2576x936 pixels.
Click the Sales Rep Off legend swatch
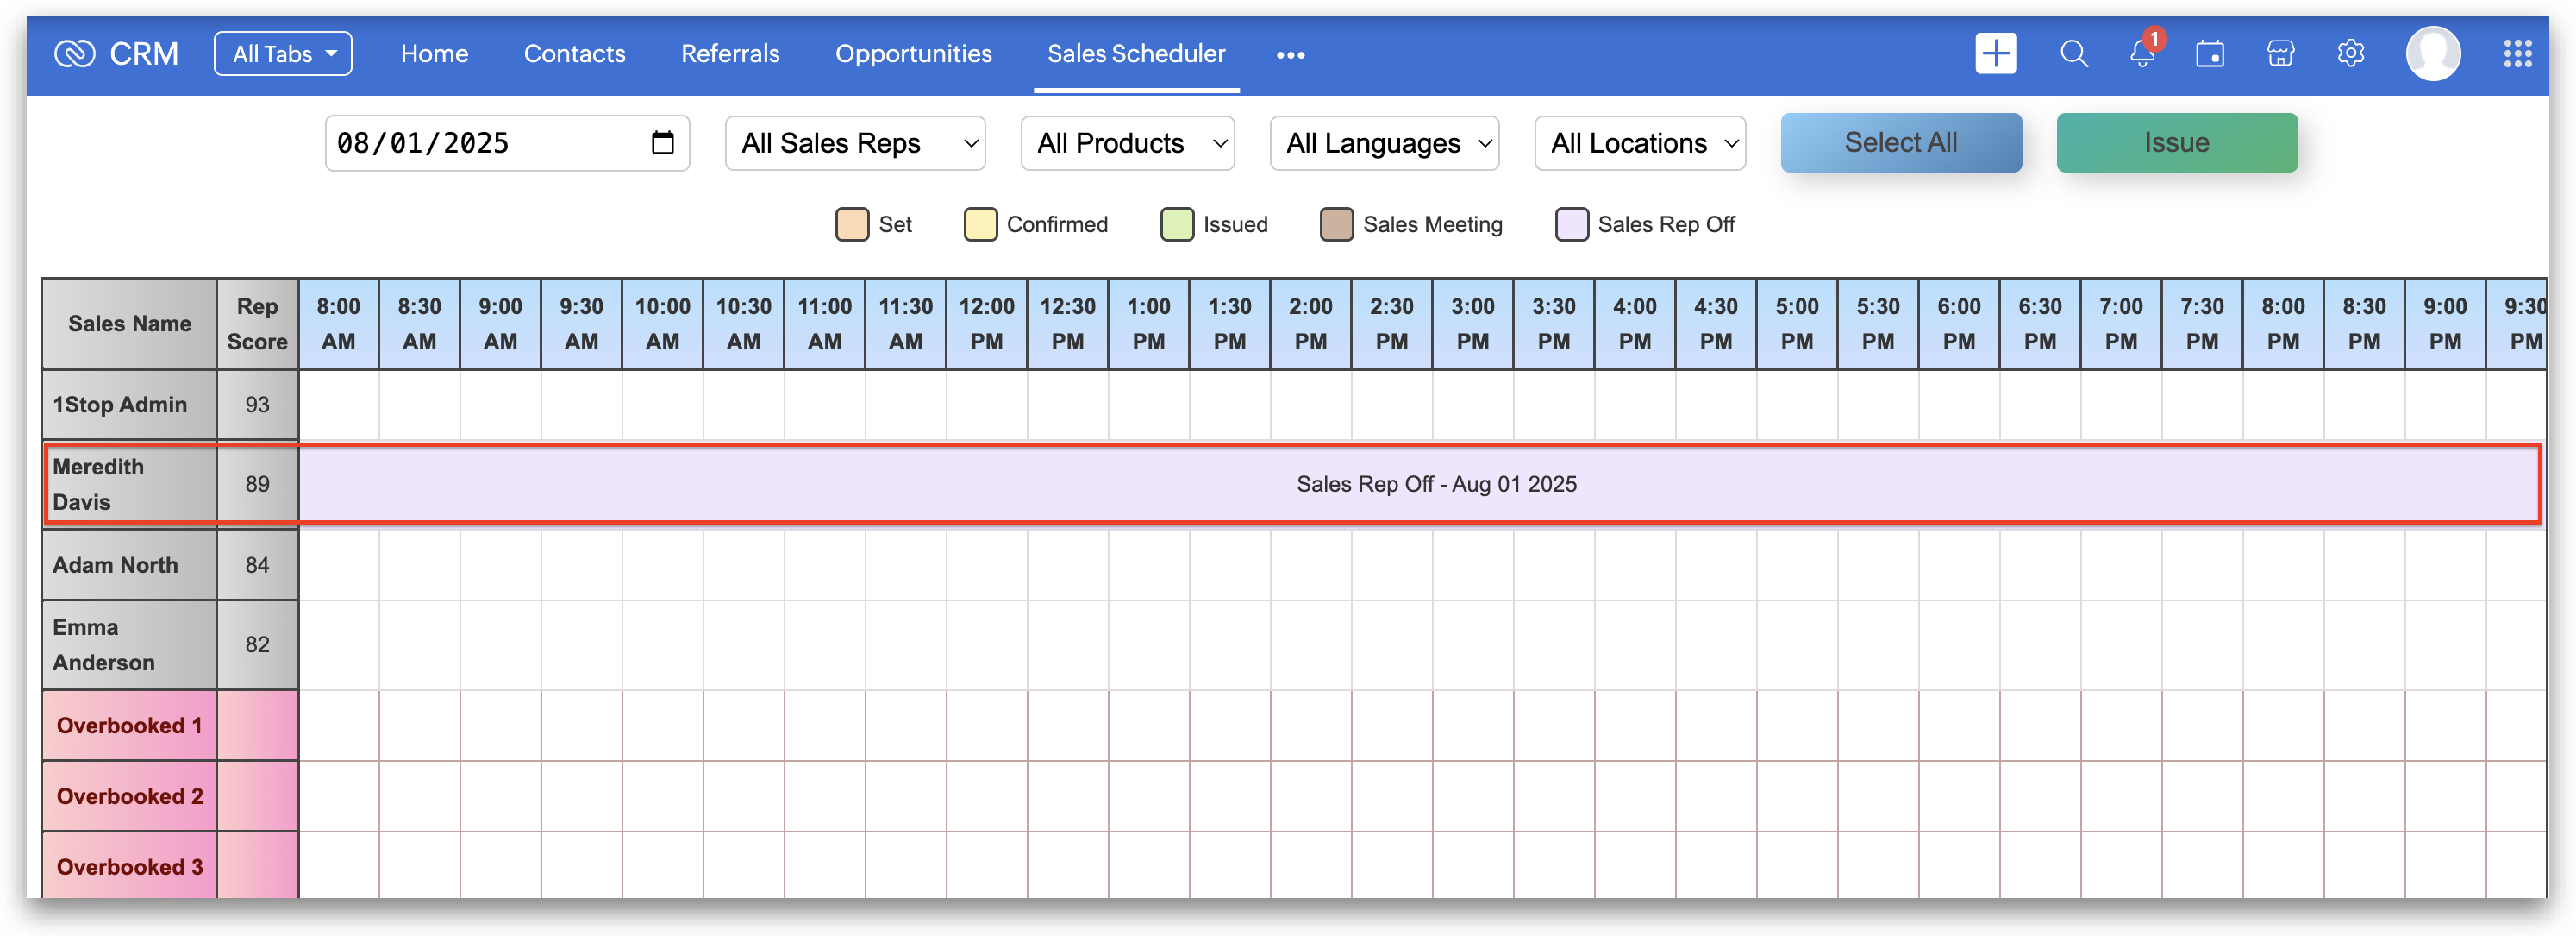(x=1571, y=224)
